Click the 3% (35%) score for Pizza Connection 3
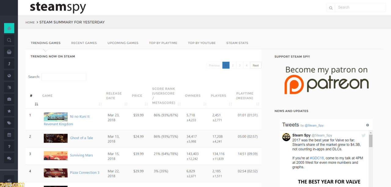Screen dimensions: 391x187 pos(161,171)
